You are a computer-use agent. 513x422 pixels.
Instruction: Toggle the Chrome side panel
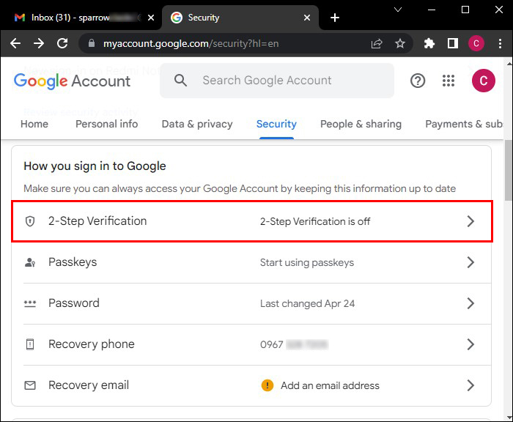pyautogui.click(x=453, y=44)
